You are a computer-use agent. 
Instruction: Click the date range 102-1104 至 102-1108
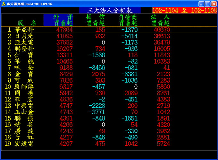[x=185, y=11]
